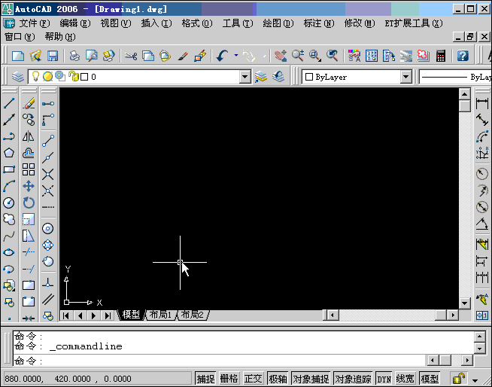Click the Plot printer icon
This screenshot has width=492, height=387.
74,56
